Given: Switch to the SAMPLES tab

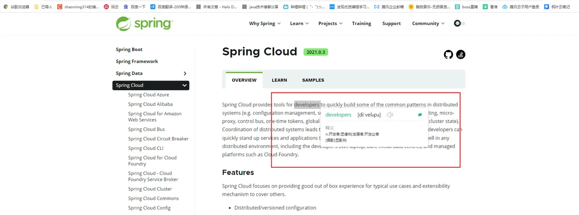Looking at the screenshot, I should click(x=313, y=80).
